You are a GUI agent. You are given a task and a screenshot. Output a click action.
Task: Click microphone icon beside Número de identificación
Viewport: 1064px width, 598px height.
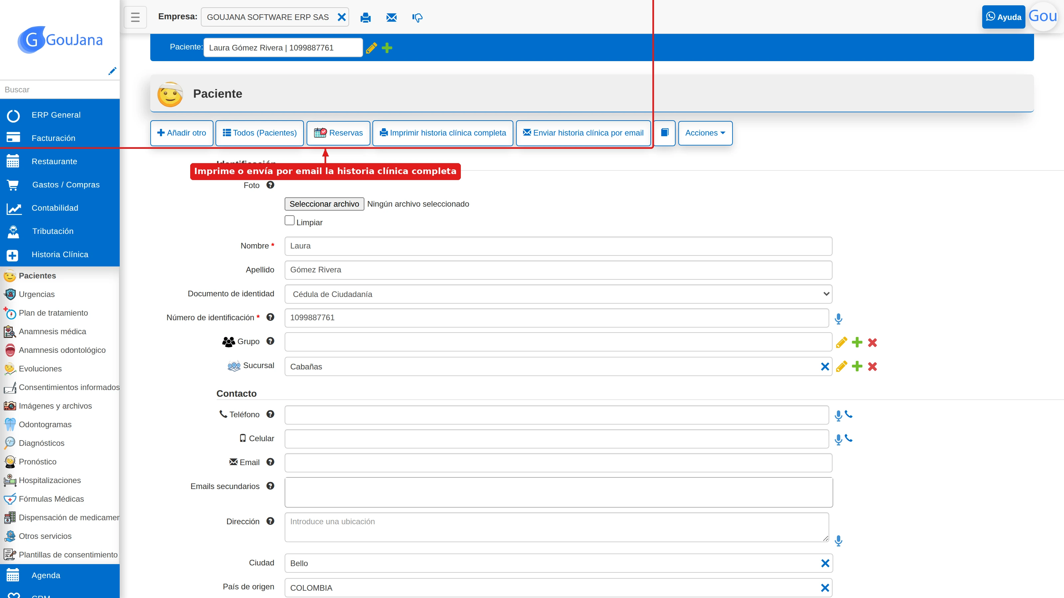(839, 319)
